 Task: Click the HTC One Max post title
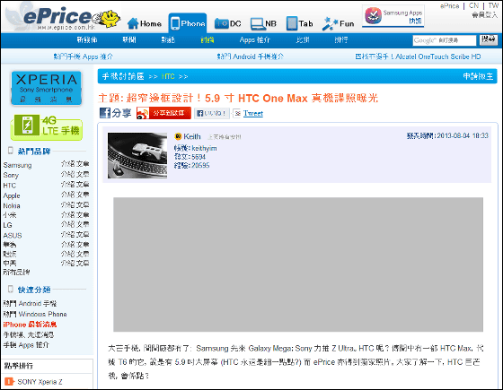(238, 98)
